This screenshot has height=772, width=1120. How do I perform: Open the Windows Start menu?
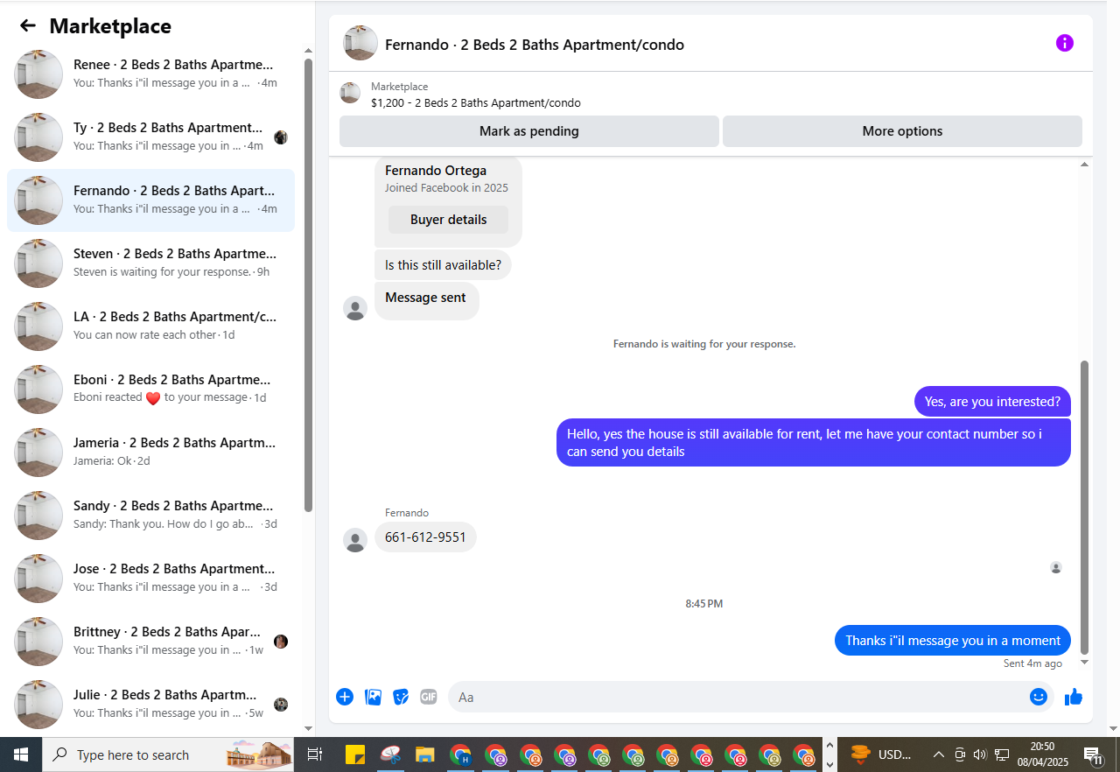click(21, 754)
